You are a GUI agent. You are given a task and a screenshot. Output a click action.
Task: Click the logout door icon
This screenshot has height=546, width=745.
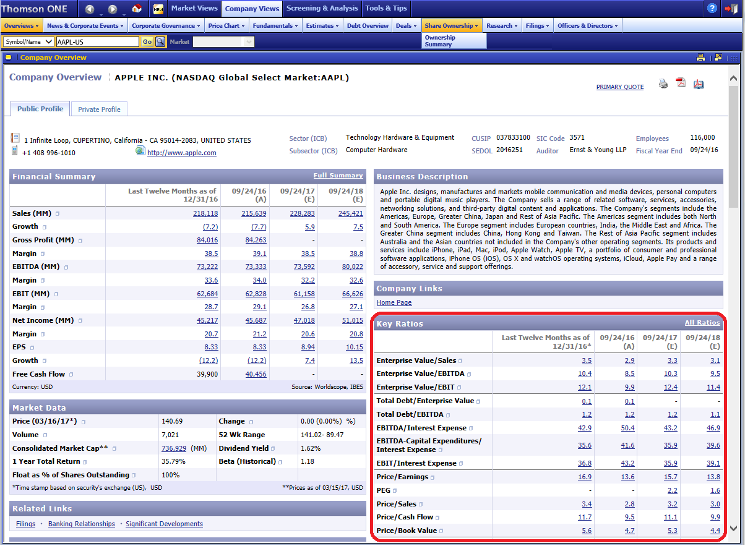tap(731, 8)
